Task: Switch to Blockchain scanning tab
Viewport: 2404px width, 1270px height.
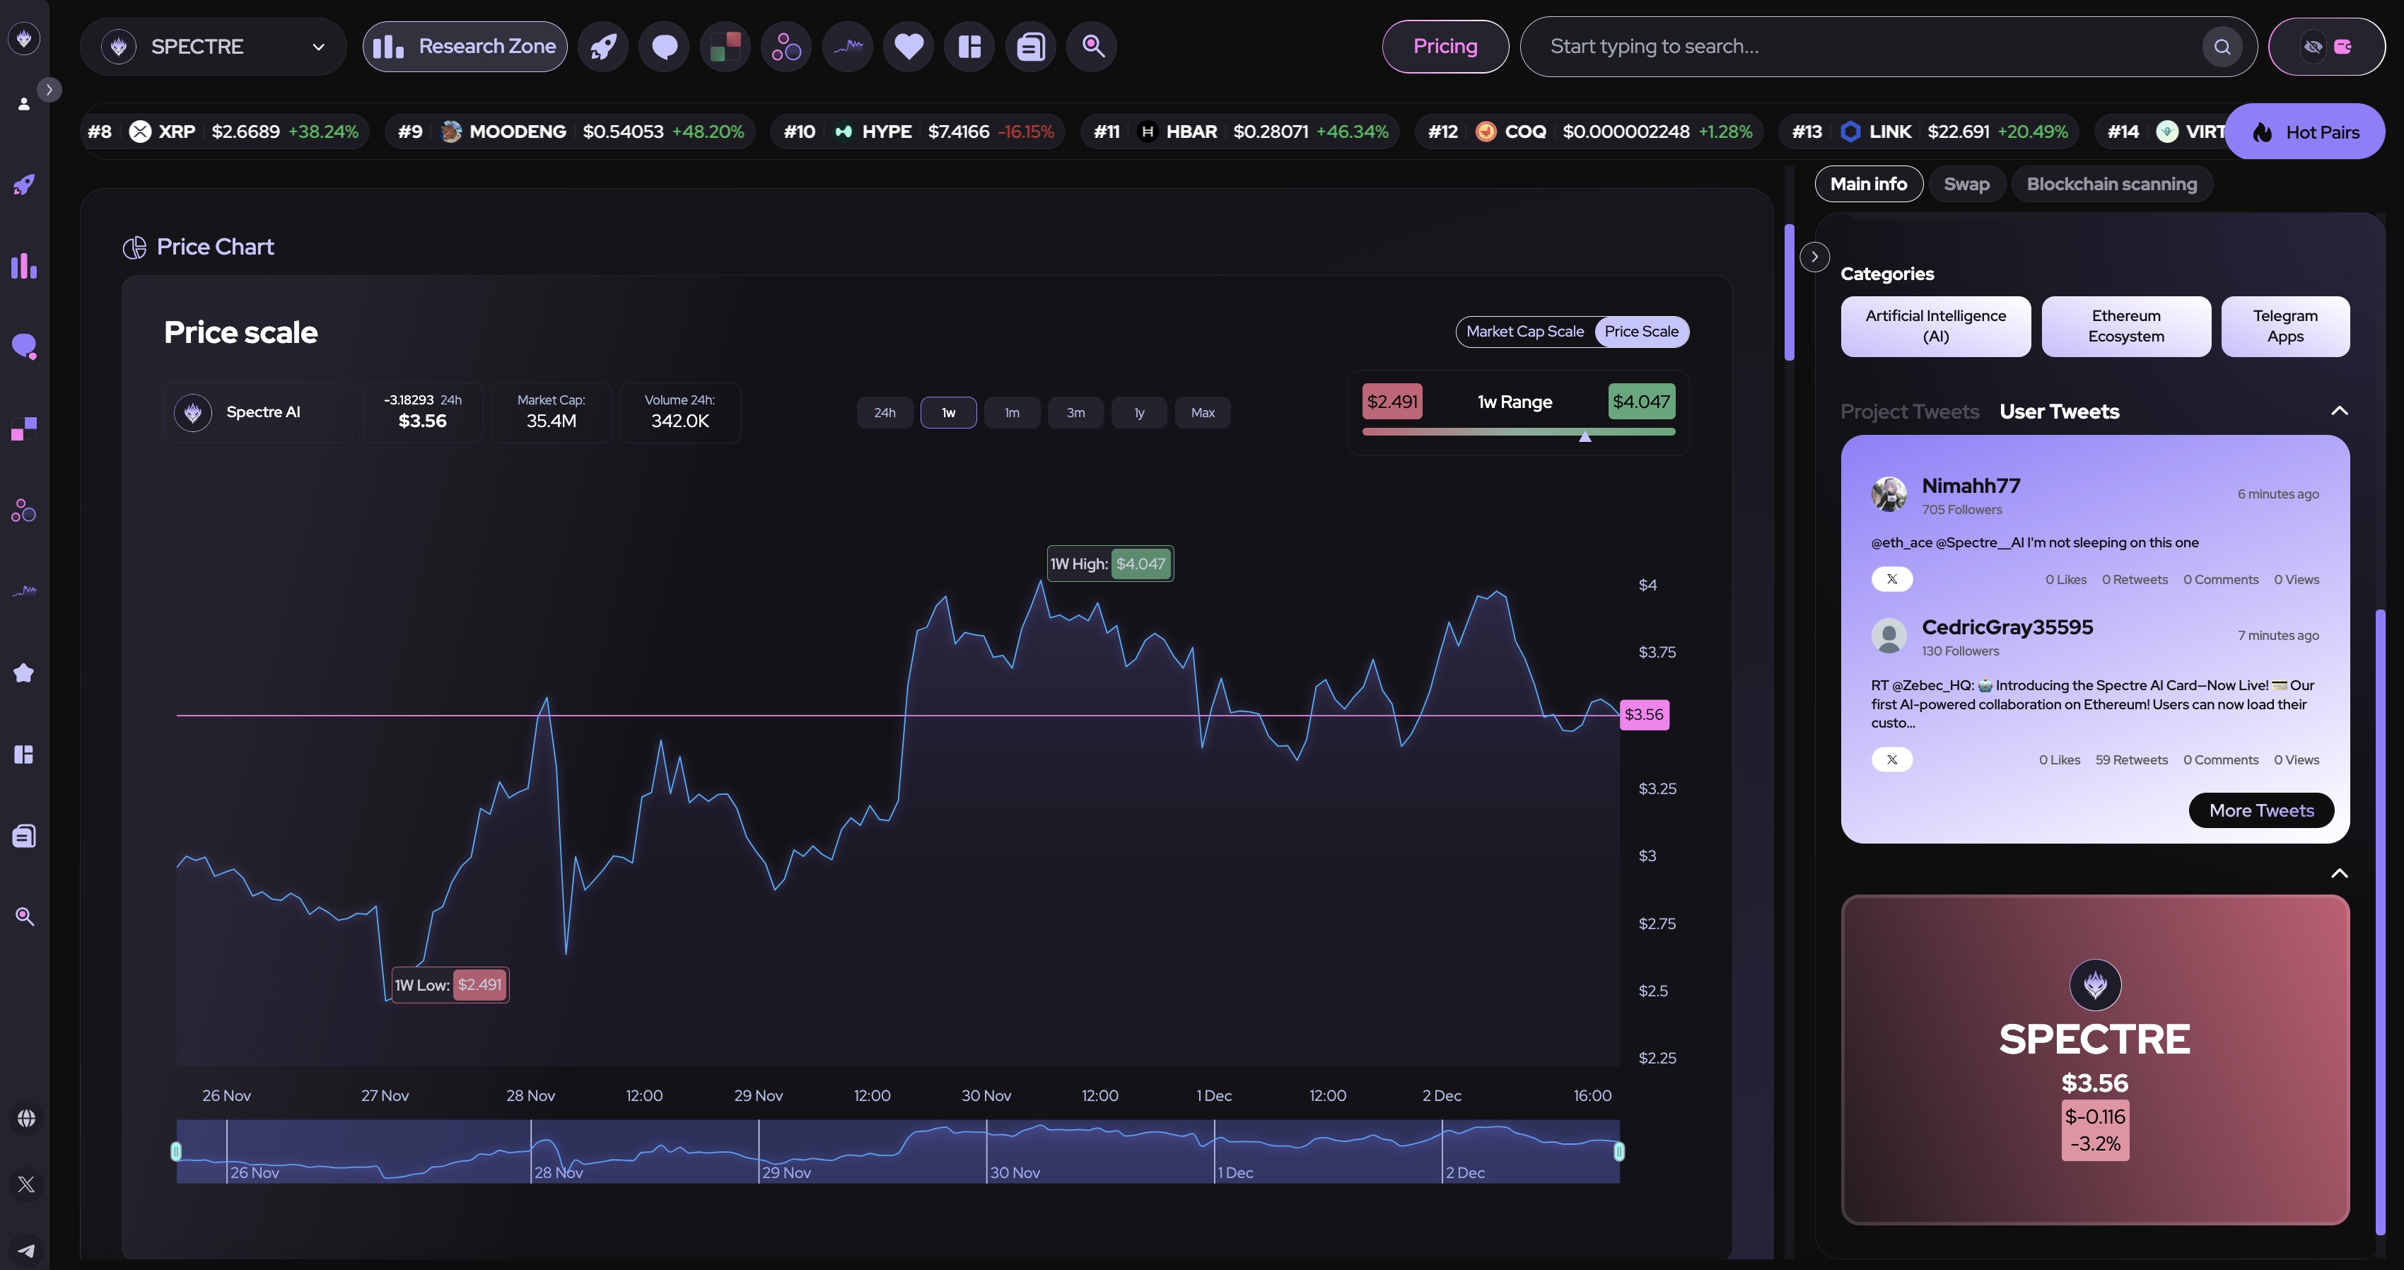Action: (2111, 184)
